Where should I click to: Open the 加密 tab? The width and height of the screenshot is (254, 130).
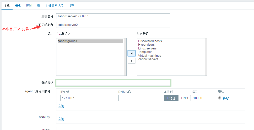(71, 6)
